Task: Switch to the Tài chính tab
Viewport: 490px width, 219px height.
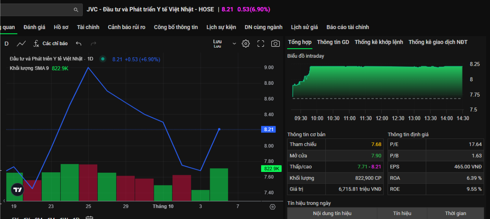Action: coord(88,27)
